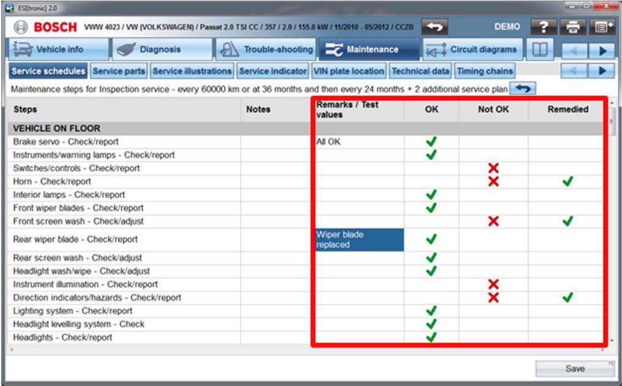This screenshot has height=386, width=622.
Task: Toggle Remedied check for Direction indicators/hazards
Action: 568,297
